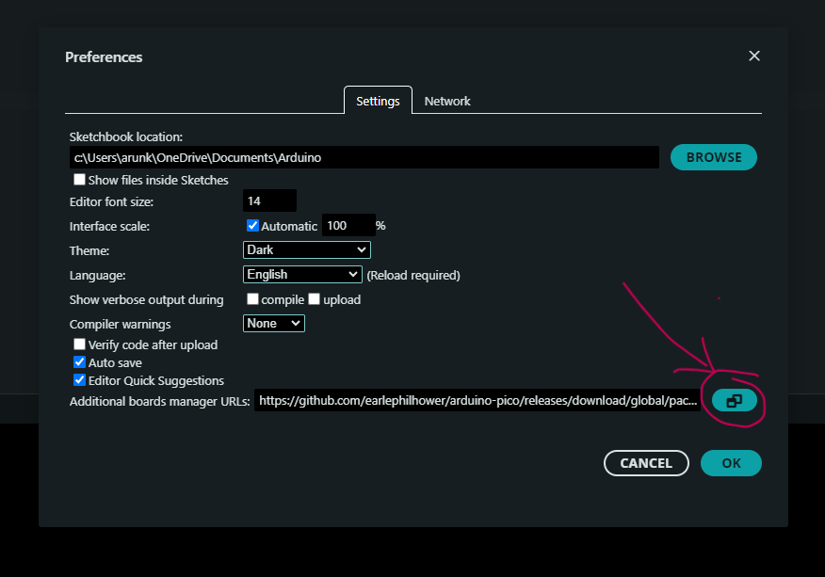Image resolution: width=825 pixels, height=577 pixels.
Task: Enable verbose output during upload
Action: click(315, 299)
